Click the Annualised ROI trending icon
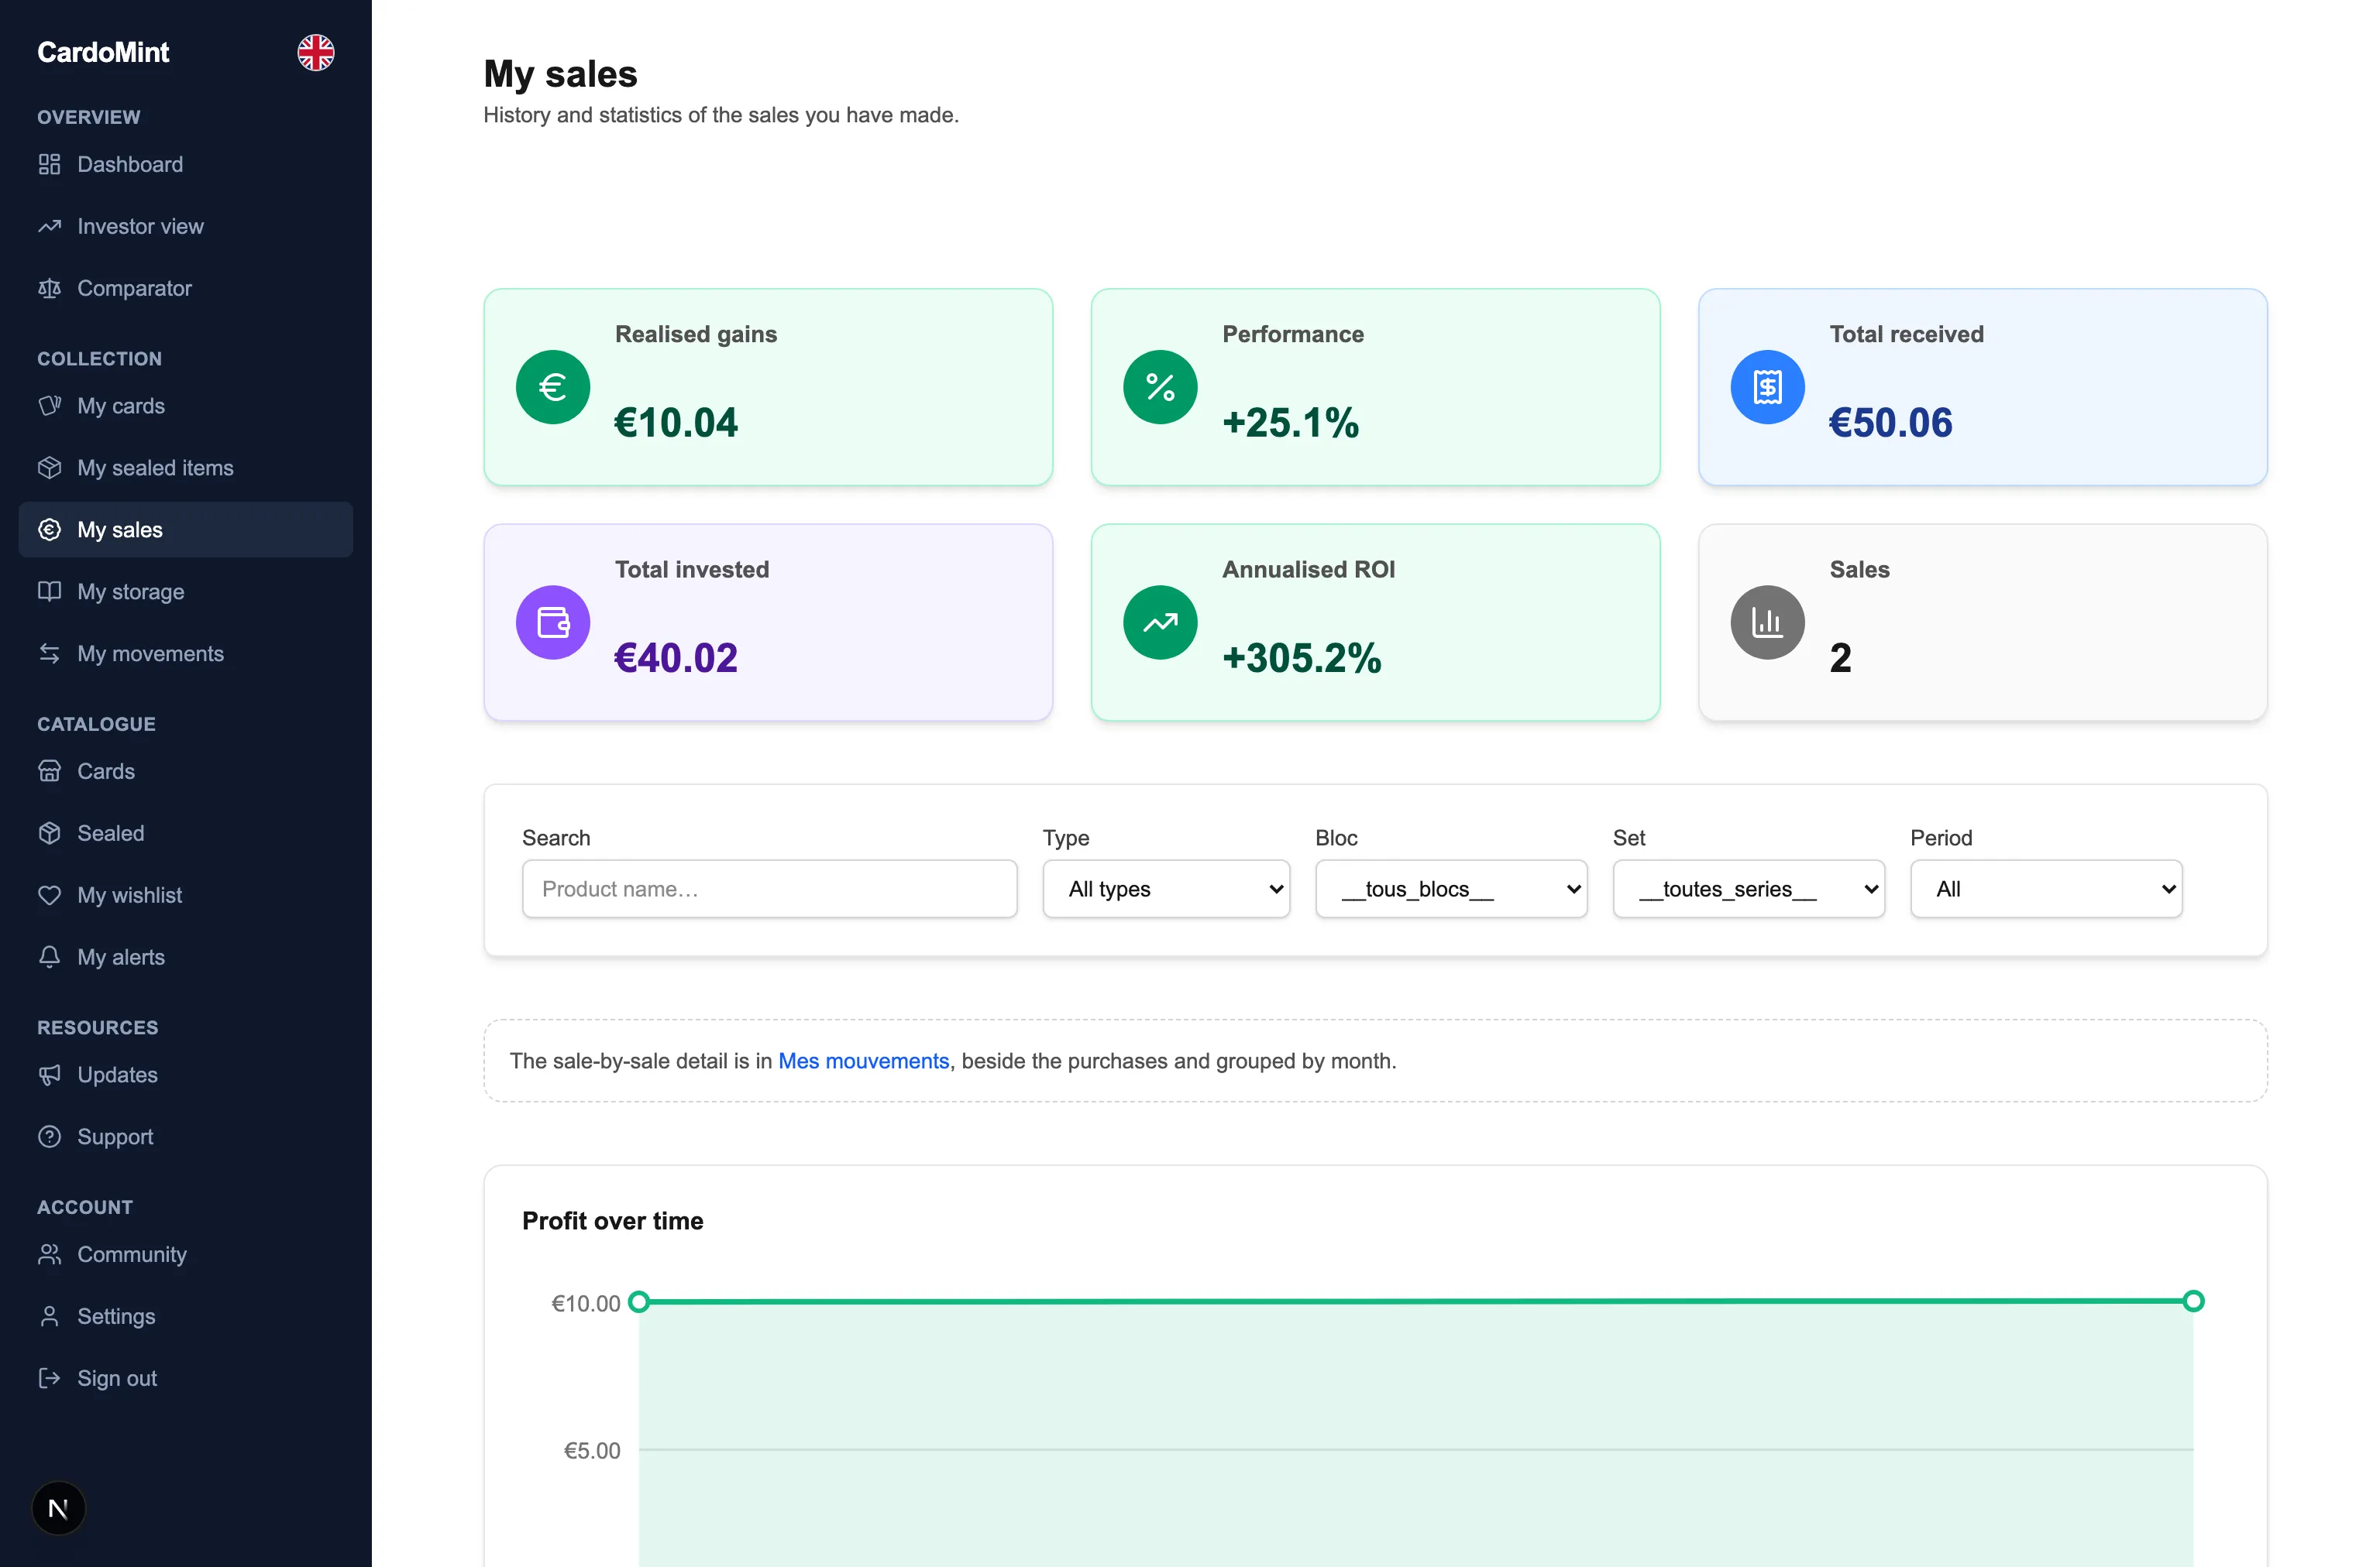This screenshot has height=1567, width=2380. pos(1159,622)
